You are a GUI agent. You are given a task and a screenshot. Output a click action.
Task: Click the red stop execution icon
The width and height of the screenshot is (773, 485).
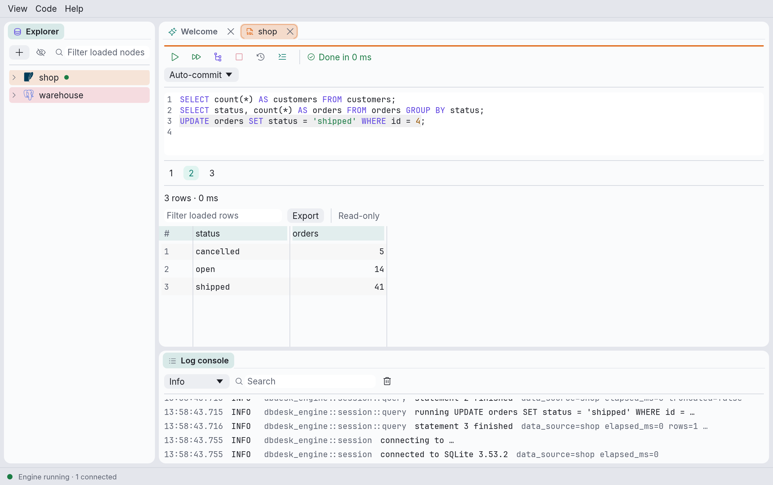[239, 57]
